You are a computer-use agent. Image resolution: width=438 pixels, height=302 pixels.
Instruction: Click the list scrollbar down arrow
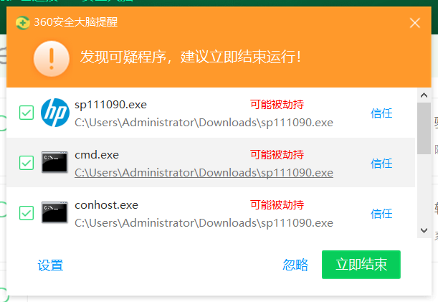pos(424,230)
